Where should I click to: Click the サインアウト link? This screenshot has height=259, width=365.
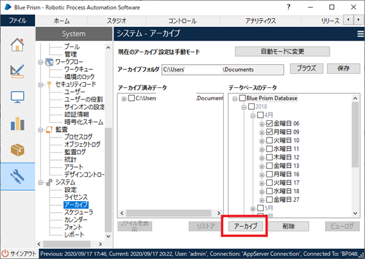(x=23, y=253)
